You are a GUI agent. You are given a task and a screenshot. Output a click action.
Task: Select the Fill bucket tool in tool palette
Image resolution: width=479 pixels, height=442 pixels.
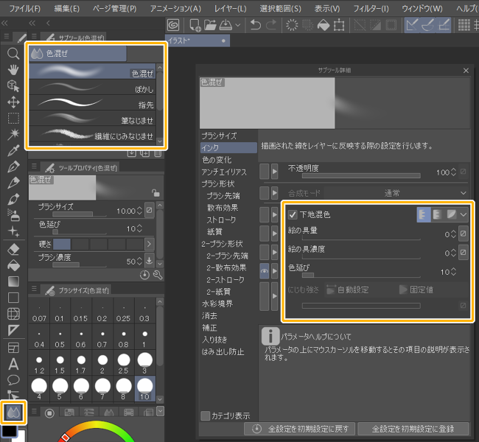(13, 265)
